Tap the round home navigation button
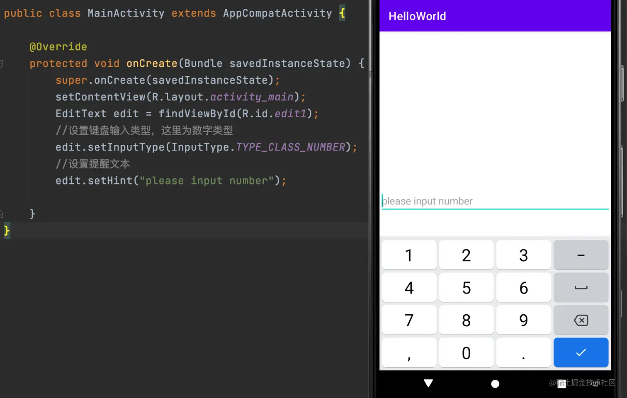Screen dimensions: 627x398 495,384
